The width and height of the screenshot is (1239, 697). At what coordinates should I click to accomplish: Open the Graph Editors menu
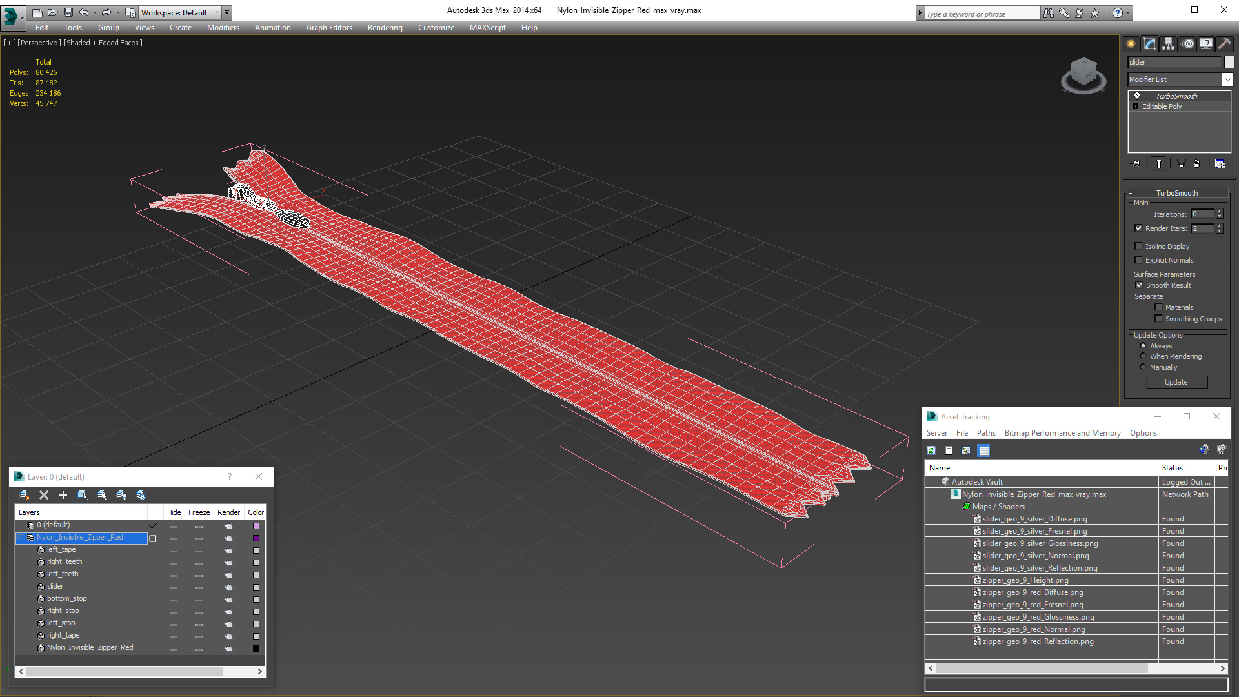point(329,28)
